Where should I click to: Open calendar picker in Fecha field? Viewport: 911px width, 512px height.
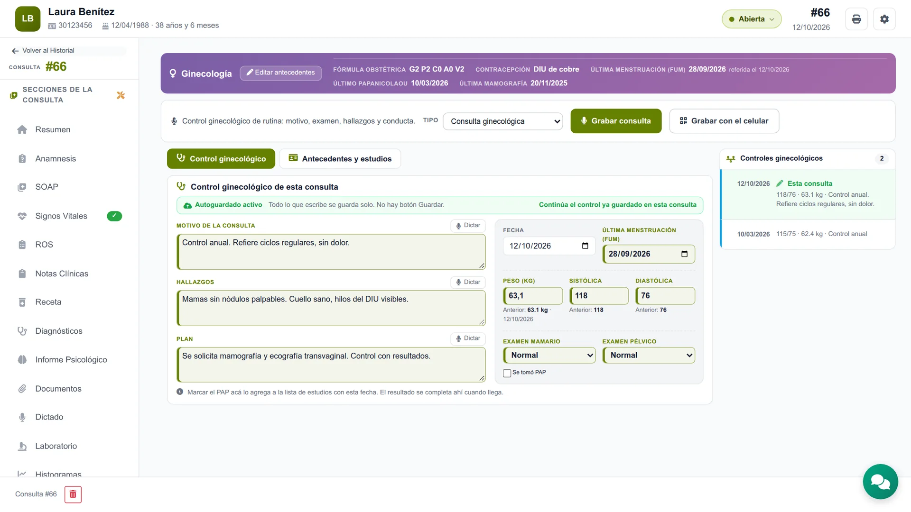click(585, 246)
